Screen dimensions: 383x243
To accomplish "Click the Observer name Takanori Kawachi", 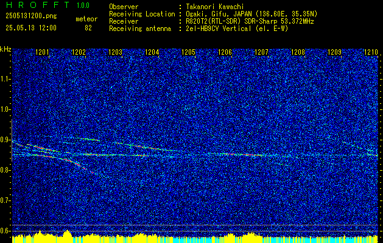I will coord(214,7).
